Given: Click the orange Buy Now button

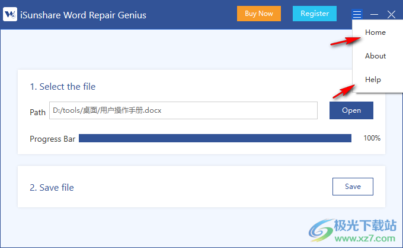Looking at the screenshot, I should [x=259, y=14].
